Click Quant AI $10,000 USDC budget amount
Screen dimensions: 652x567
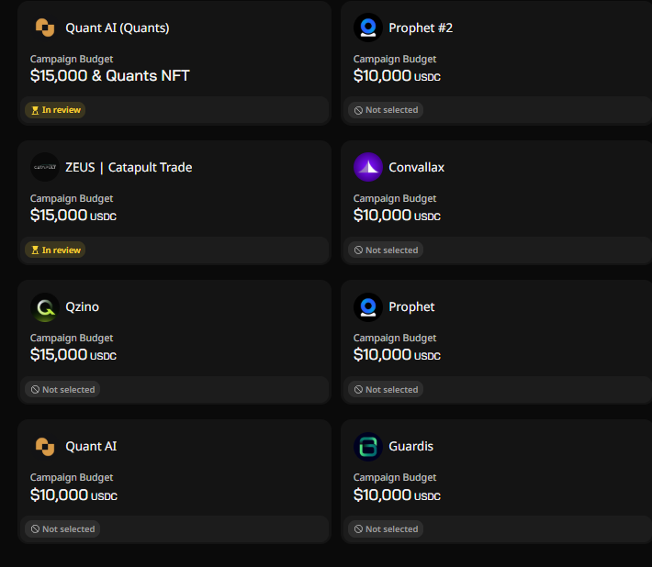(x=73, y=495)
